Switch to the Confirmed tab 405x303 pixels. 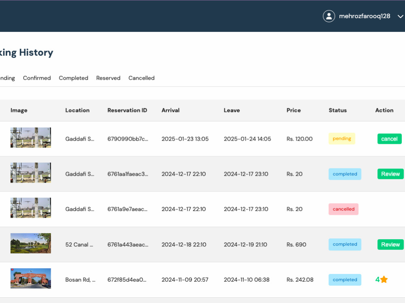(x=37, y=78)
